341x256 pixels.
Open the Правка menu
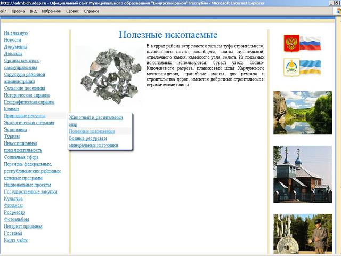(x=18, y=11)
